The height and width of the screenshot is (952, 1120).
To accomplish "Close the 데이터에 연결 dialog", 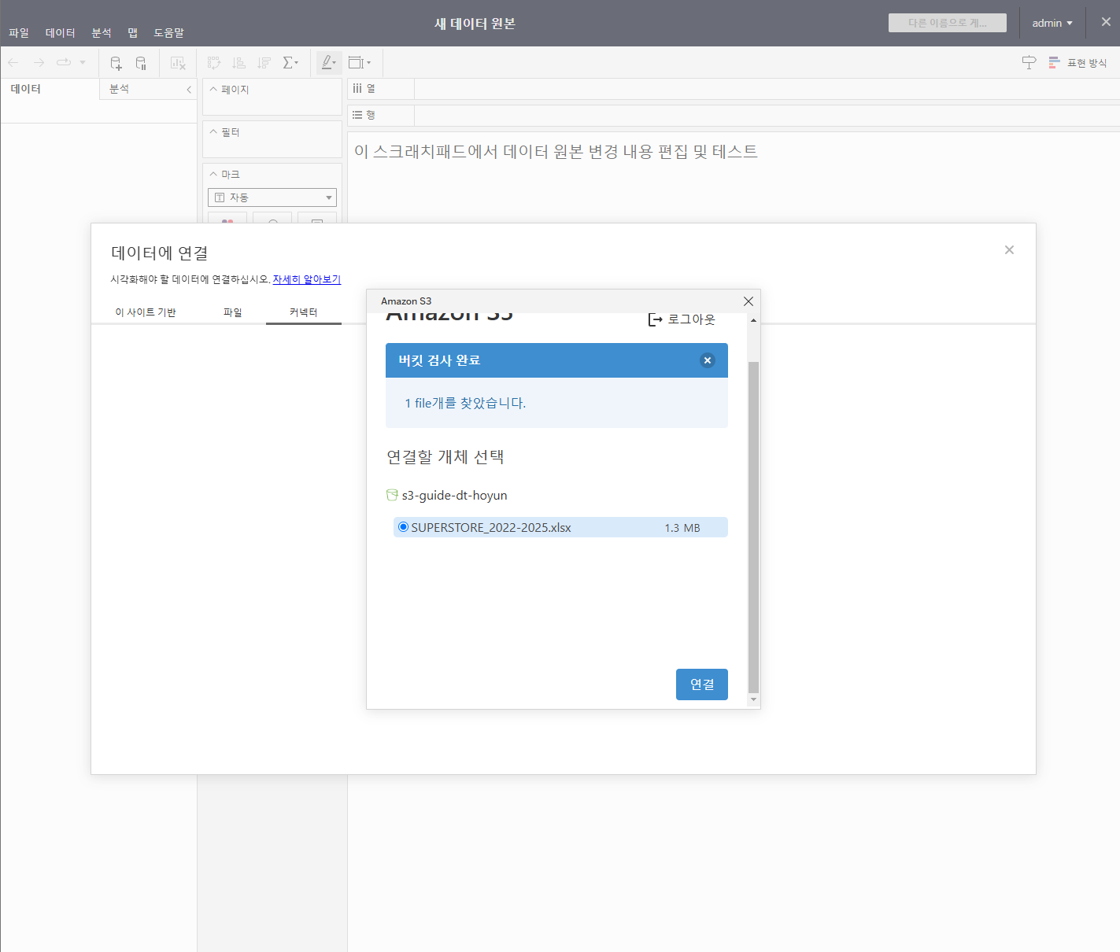I will click(1009, 250).
